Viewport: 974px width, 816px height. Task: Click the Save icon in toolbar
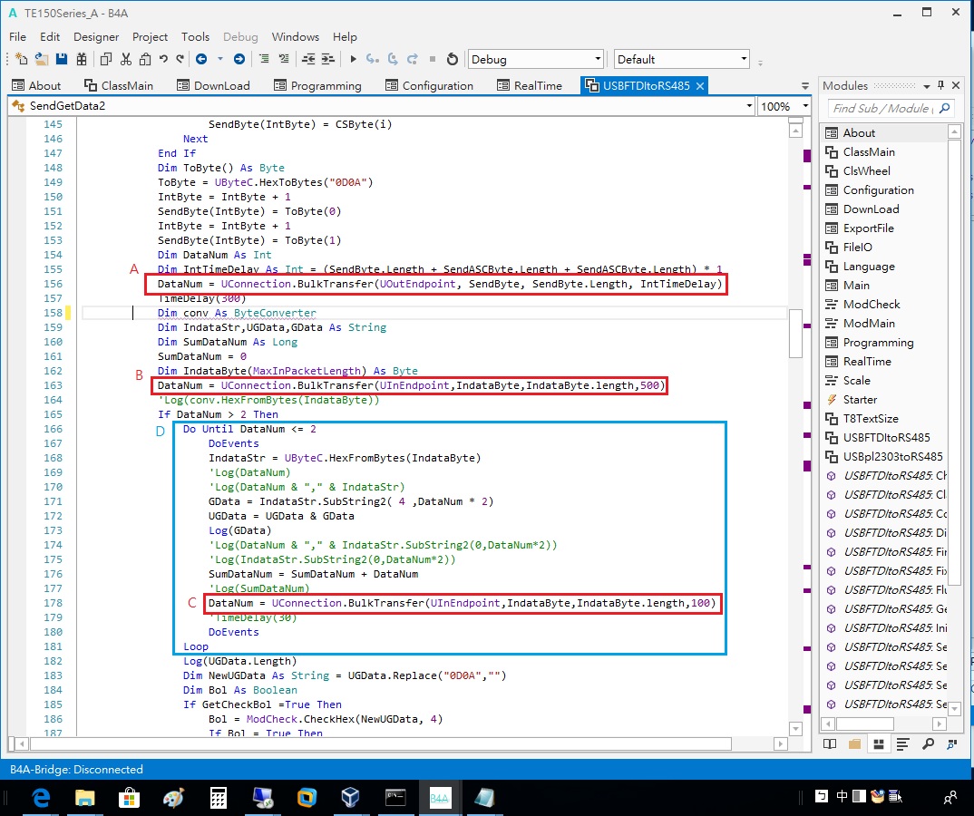(x=62, y=60)
